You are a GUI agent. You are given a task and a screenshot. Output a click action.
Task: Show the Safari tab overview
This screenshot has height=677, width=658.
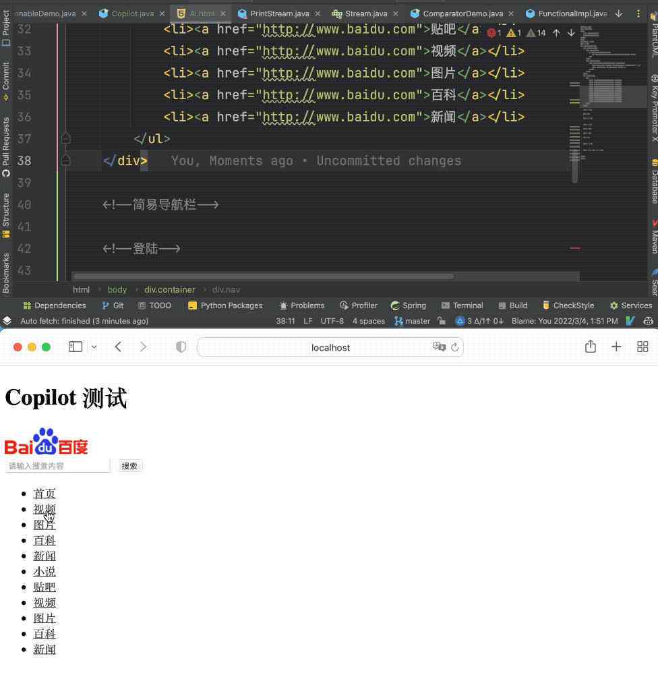coord(642,347)
